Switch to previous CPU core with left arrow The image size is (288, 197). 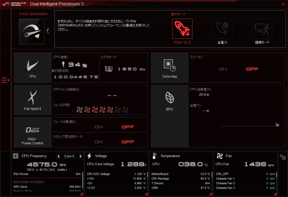click(x=58, y=156)
